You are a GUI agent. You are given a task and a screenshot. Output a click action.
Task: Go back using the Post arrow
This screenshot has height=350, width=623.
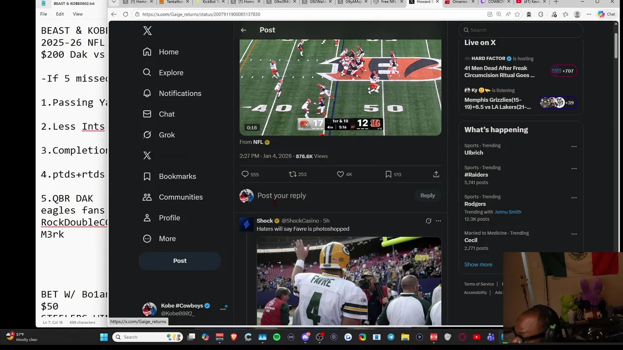243,30
